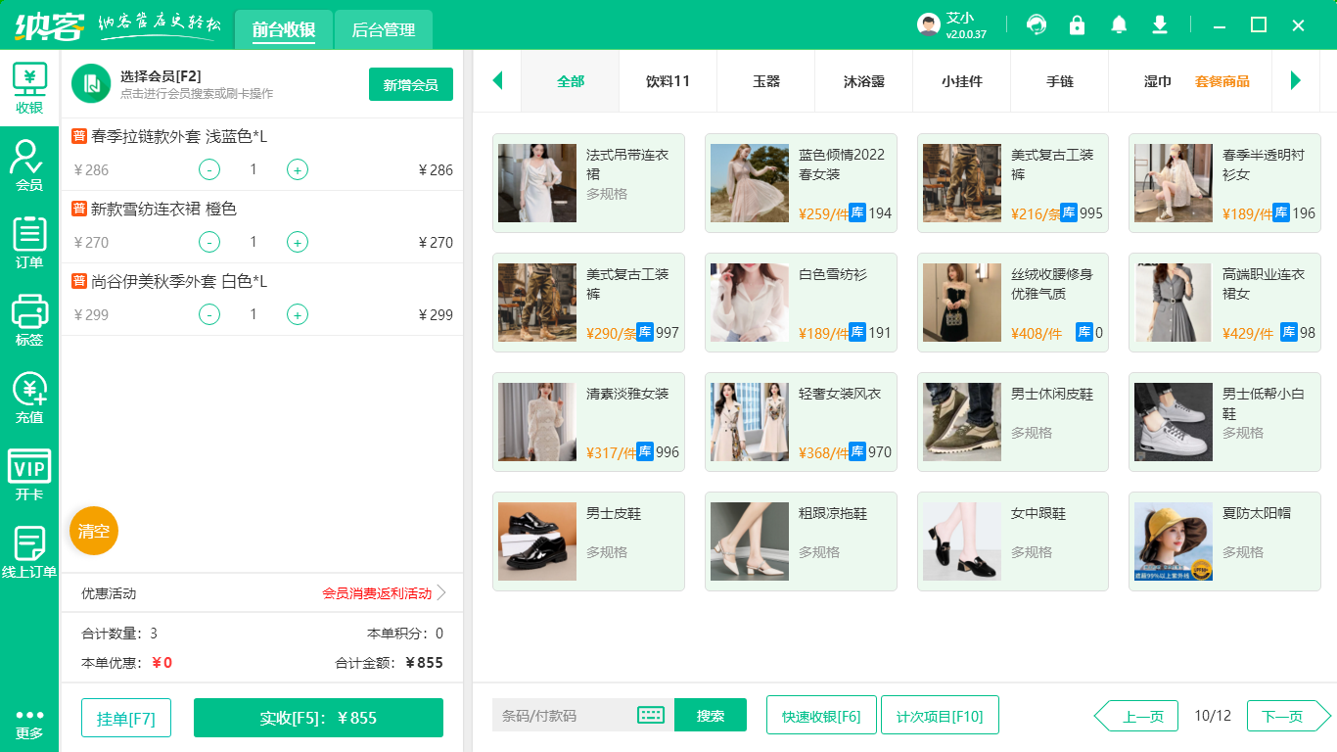Click the notification bell icon
1337x752 pixels.
tap(1118, 24)
